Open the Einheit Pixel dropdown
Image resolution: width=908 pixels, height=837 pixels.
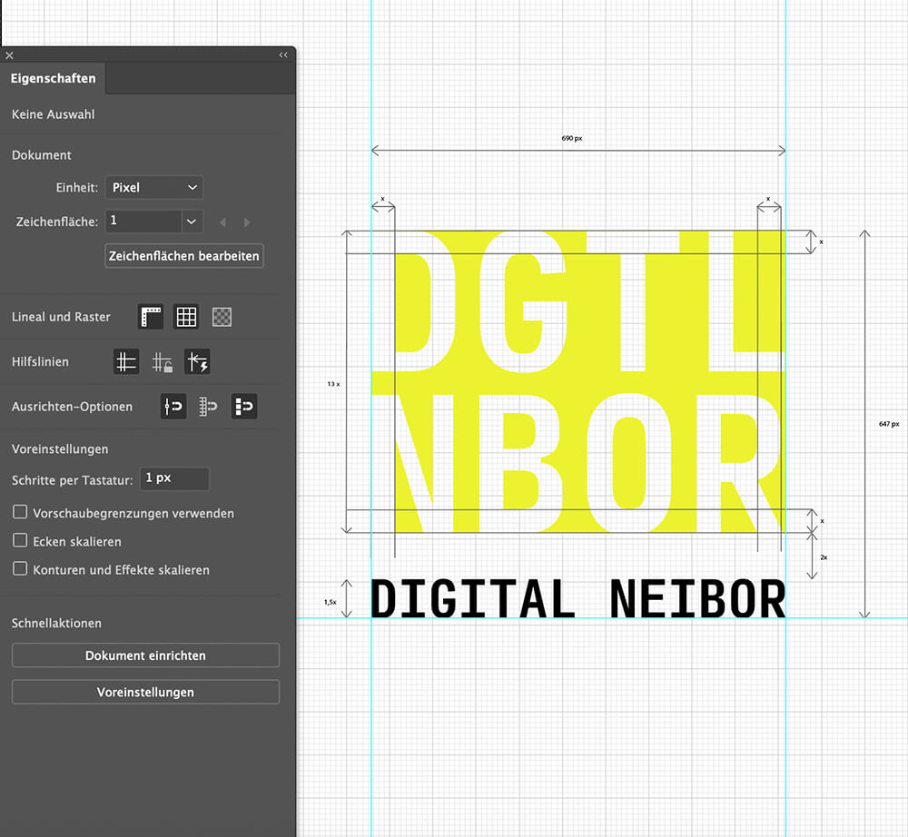click(154, 188)
